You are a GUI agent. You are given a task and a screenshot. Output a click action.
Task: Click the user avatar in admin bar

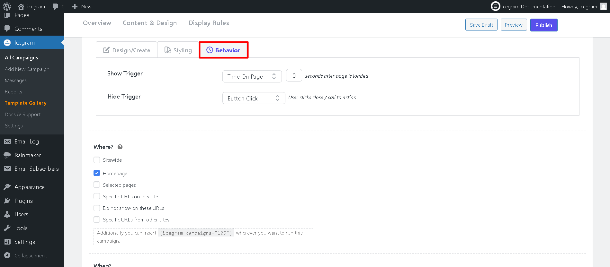pyautogui.click(x=604, y=6)
